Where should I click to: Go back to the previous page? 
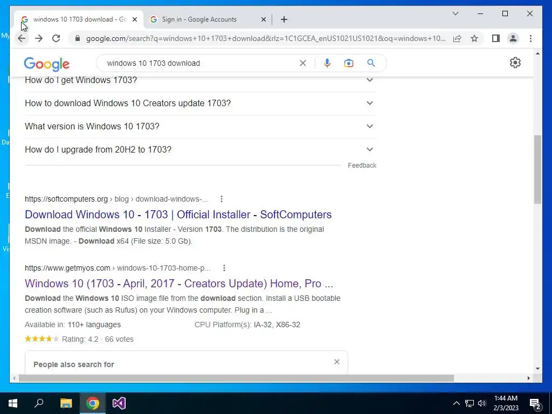click(x=22, y=38)
